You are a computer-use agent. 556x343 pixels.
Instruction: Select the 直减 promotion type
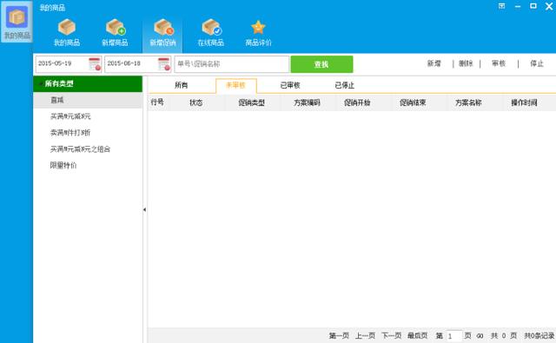pyautogui.click(x=88, y=100)
